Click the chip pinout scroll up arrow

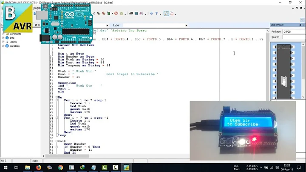[x=303, y=45]
